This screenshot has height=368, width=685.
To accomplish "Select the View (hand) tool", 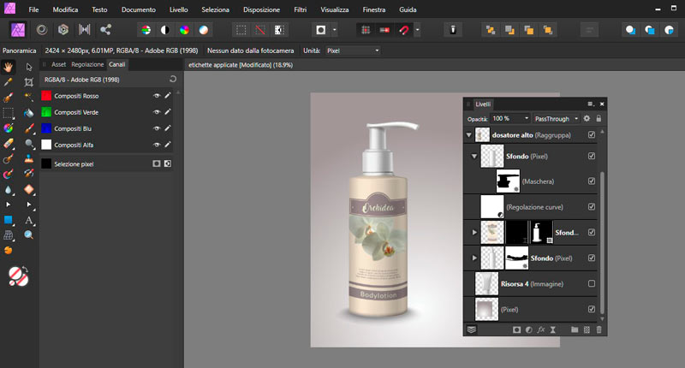I will [x=9, y=68].
